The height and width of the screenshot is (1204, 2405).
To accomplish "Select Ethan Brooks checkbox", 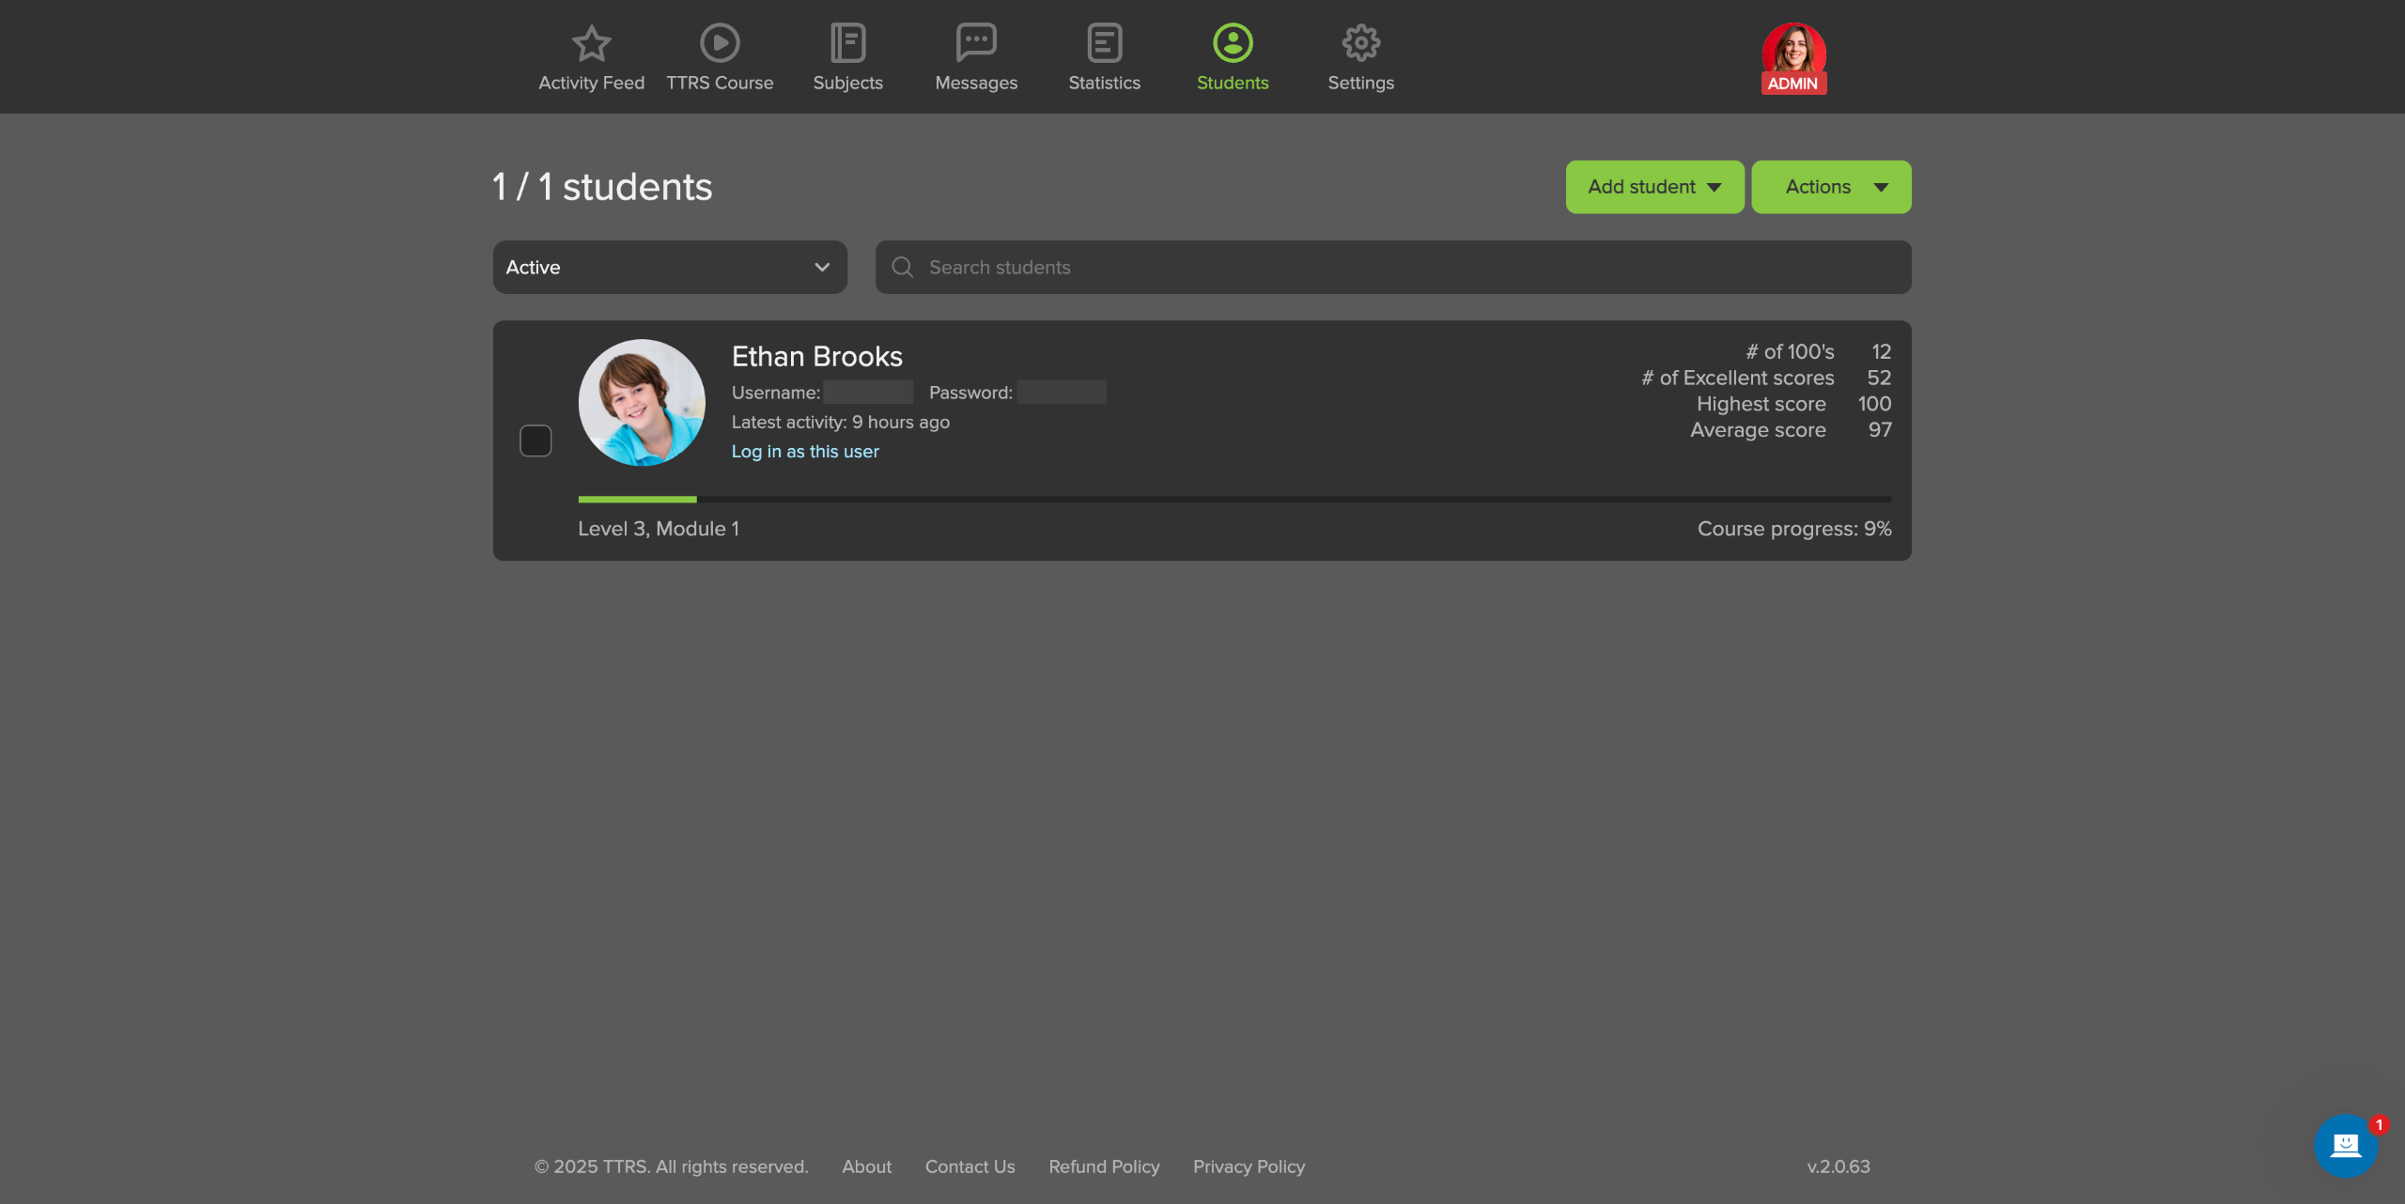I will pyautogui.click(x=535, y=440).
